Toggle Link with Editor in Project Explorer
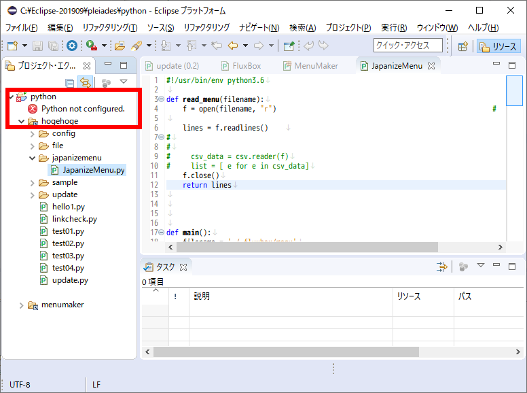Viewport: 527px width, 393px height. click(86, 82)
